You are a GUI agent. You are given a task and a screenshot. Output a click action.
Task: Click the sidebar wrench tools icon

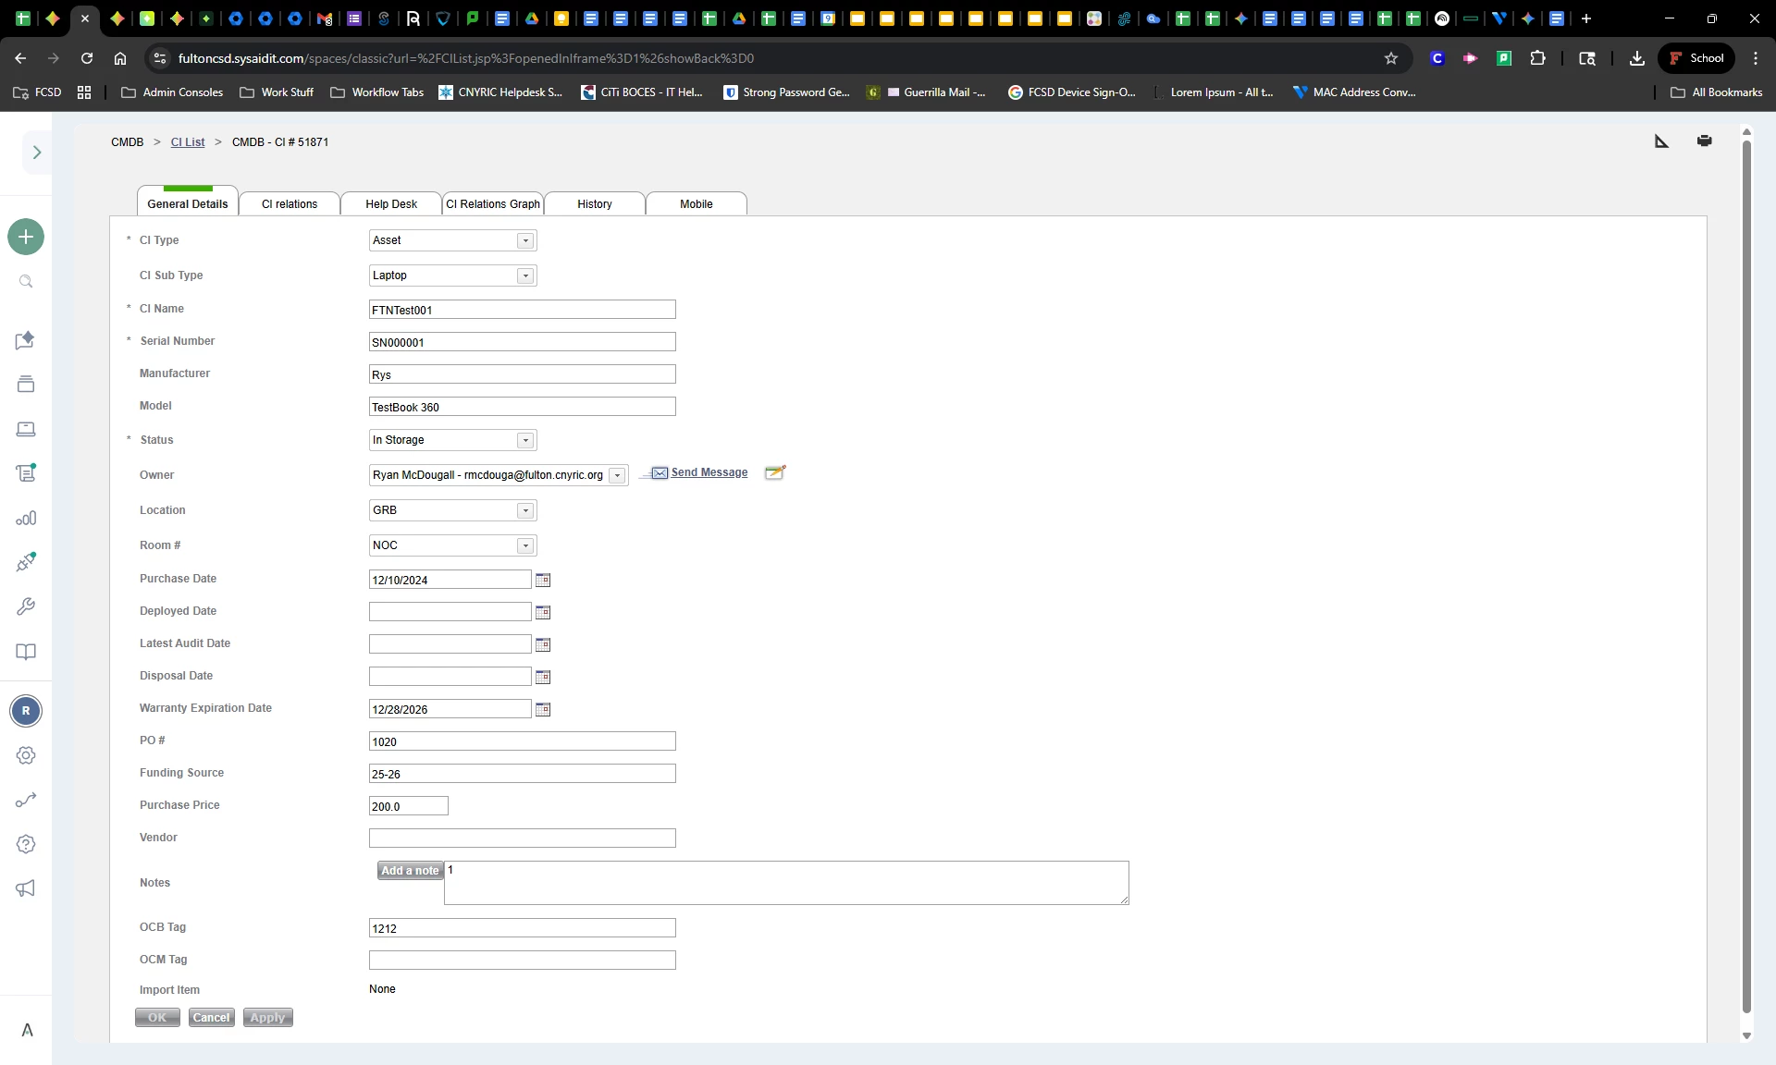[x=26, y=606]
